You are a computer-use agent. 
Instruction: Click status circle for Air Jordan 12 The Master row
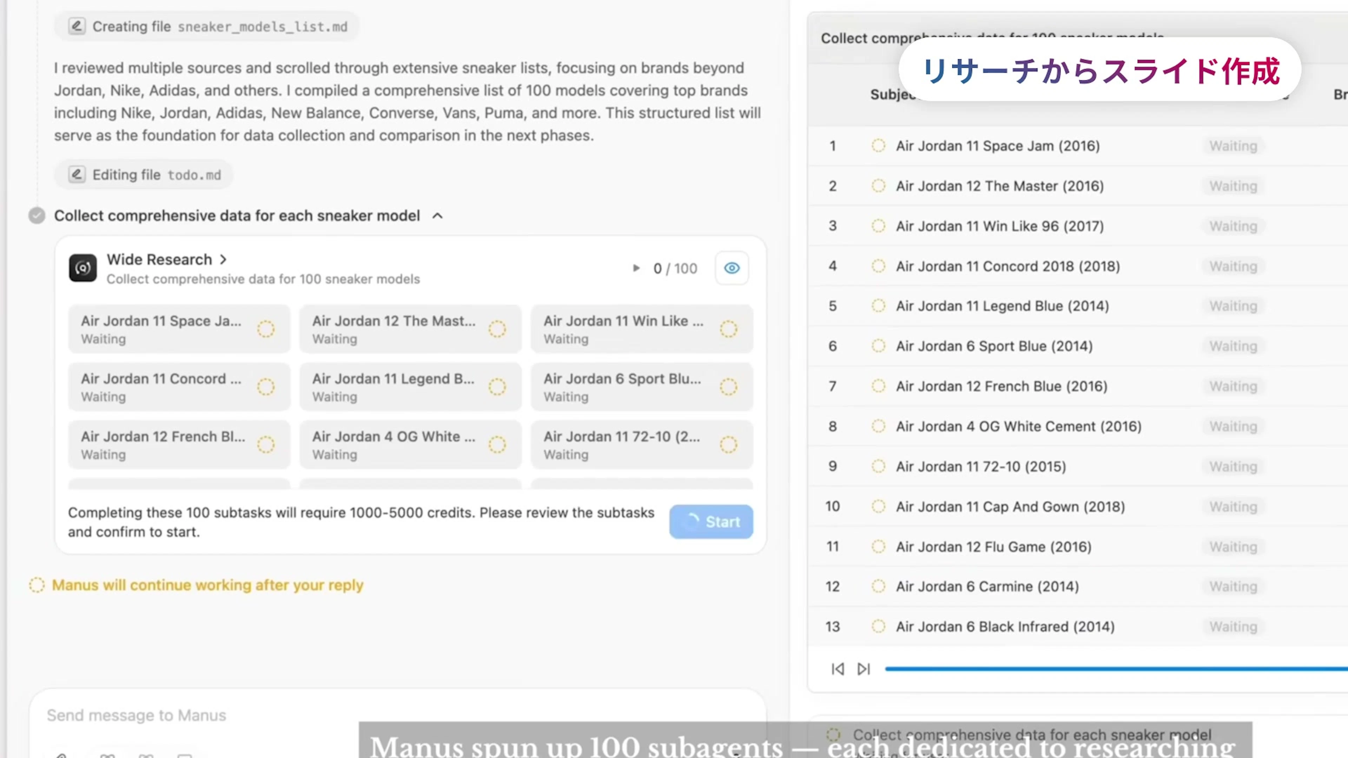click(x=878, y=186)
